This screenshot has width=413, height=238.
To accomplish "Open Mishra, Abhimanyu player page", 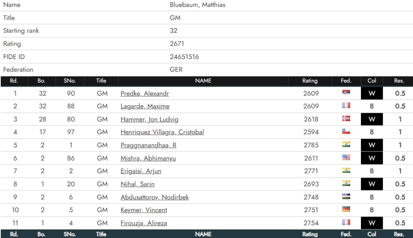I will pos(148,159).
